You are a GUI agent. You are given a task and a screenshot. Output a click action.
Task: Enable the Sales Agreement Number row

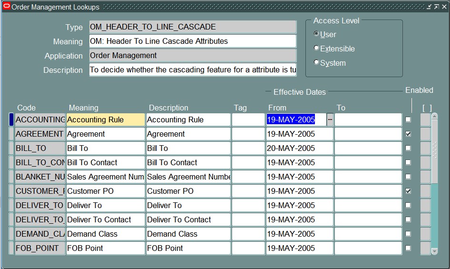coord(408,177)
